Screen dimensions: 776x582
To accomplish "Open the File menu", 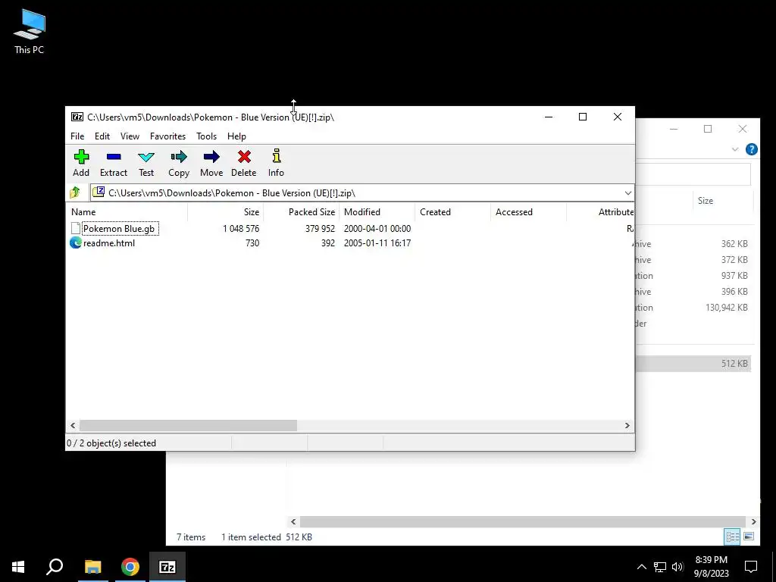I will click(x=77, y=136).
